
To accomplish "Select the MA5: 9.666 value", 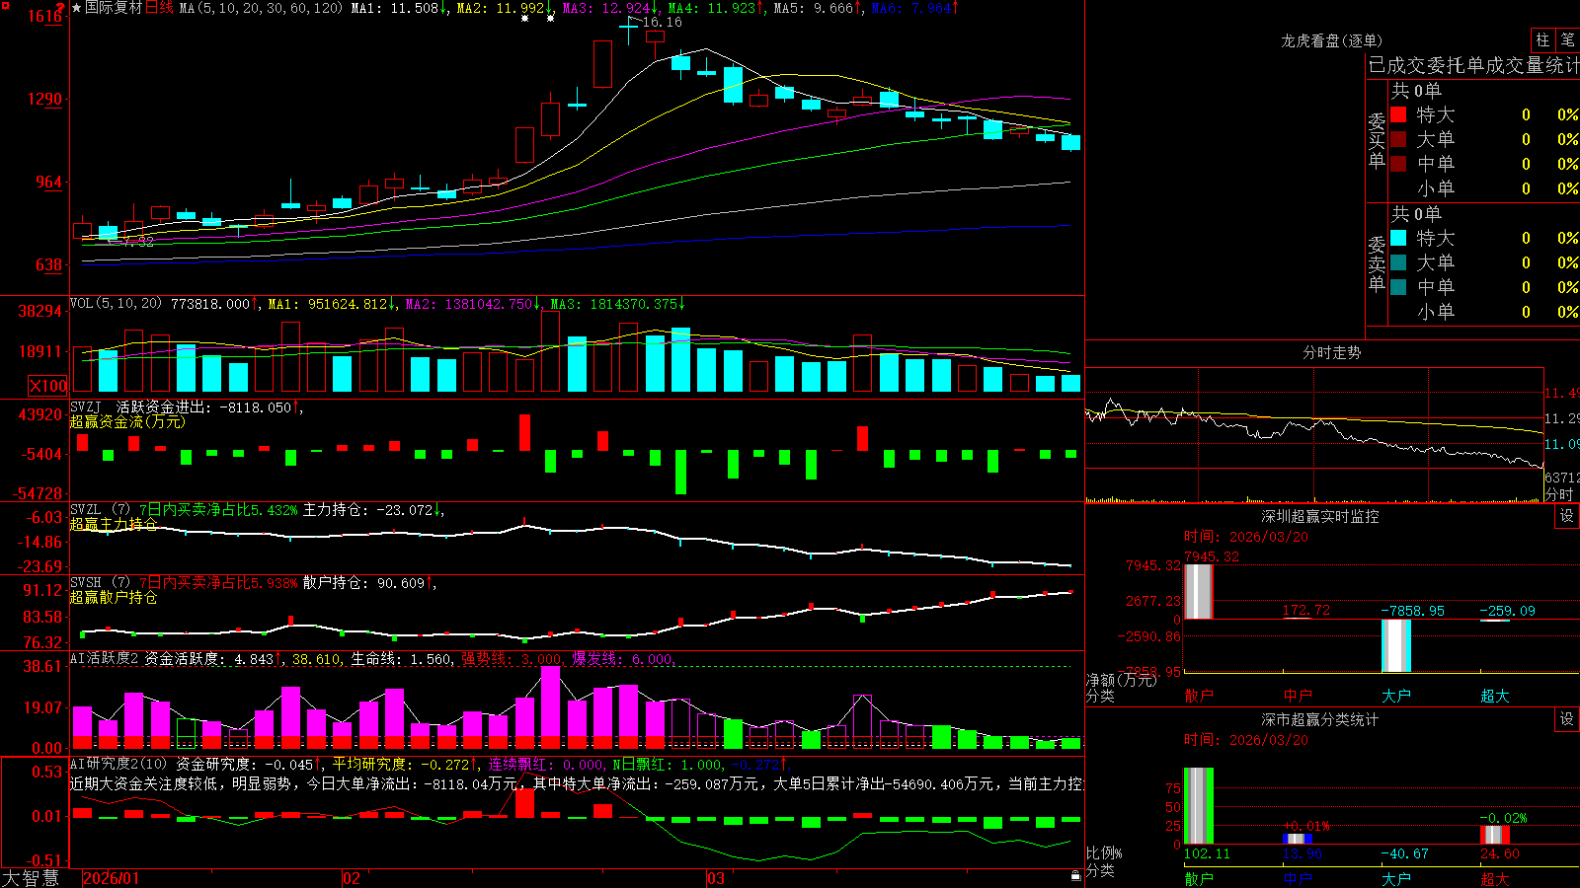I will pyautogui.click(x=814, y=8).
